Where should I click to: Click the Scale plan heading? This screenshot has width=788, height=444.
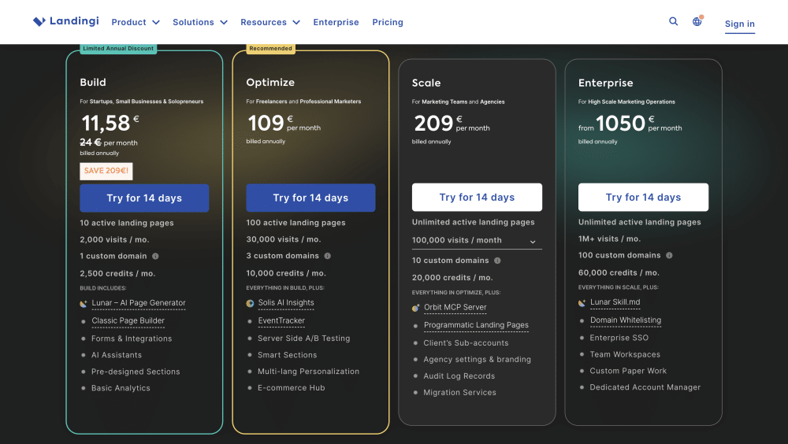pos(426,83)
